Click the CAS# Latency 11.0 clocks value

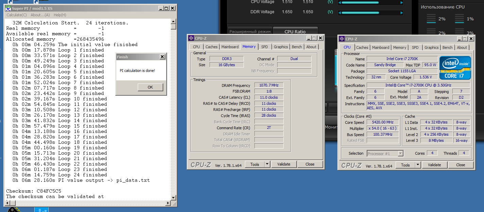click(x=269, y=97)
